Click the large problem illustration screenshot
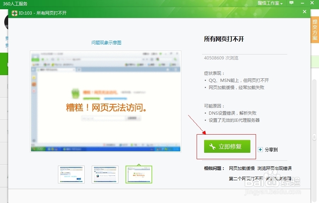This screenshot has height=203, width=319. (x=106, y=101)
